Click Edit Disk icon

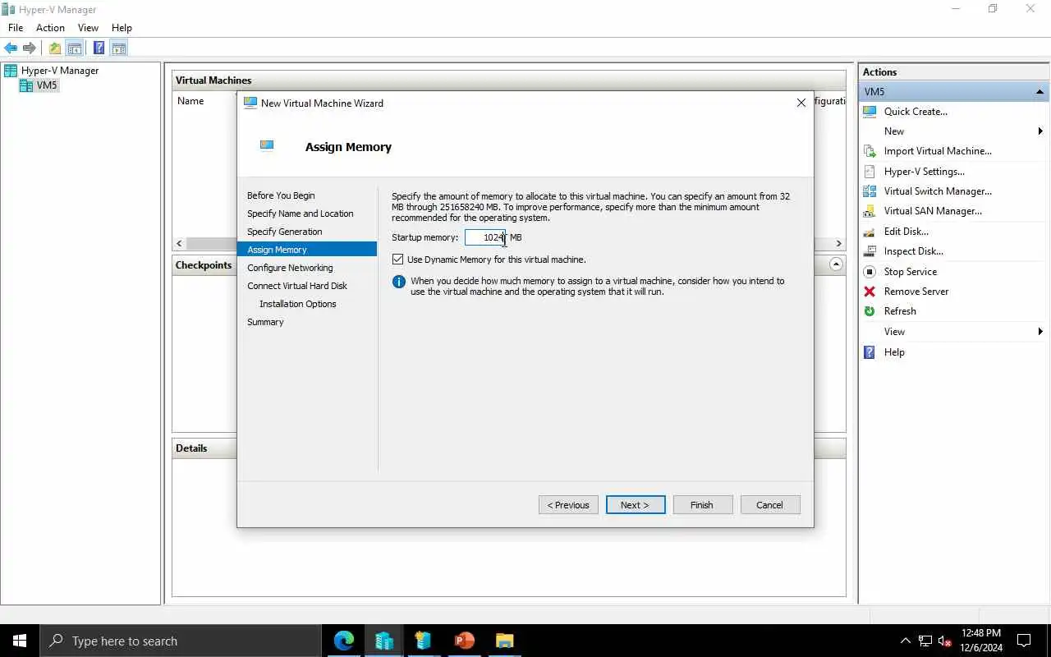[x=870, y=232]
